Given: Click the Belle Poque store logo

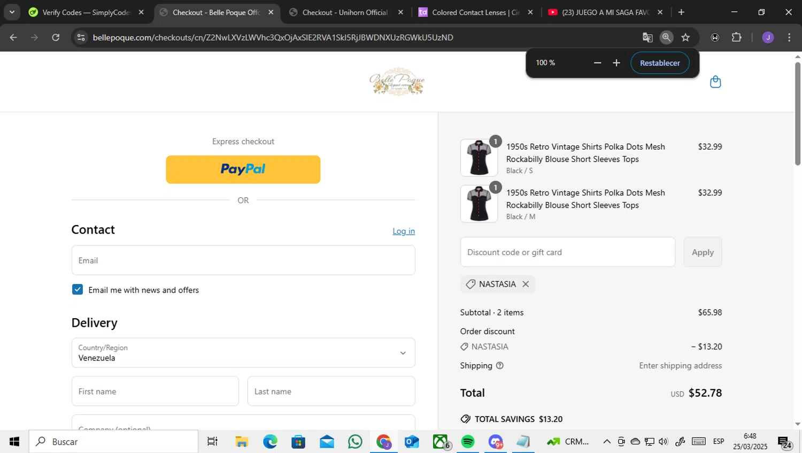Looking at the screenshot, I should point(397,82).
